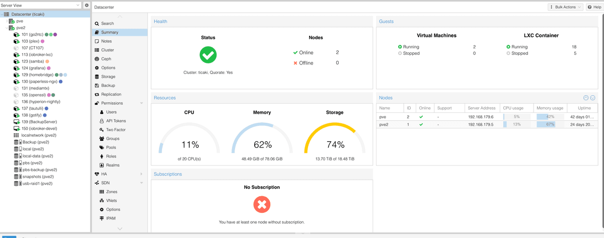This screenshot has width=604, height=238.
Task: Collapse the Permissions submenu arrow
Action: pos(141,103)
